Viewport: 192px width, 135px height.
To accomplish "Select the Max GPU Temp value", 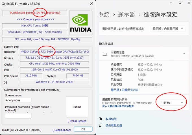I will [35, 26].
